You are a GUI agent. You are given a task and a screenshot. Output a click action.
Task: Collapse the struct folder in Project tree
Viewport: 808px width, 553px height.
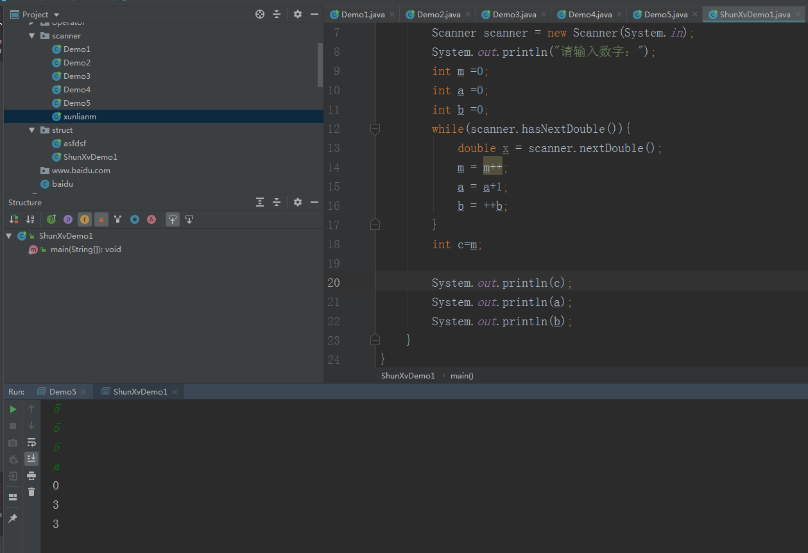click(x=32, y=130)
